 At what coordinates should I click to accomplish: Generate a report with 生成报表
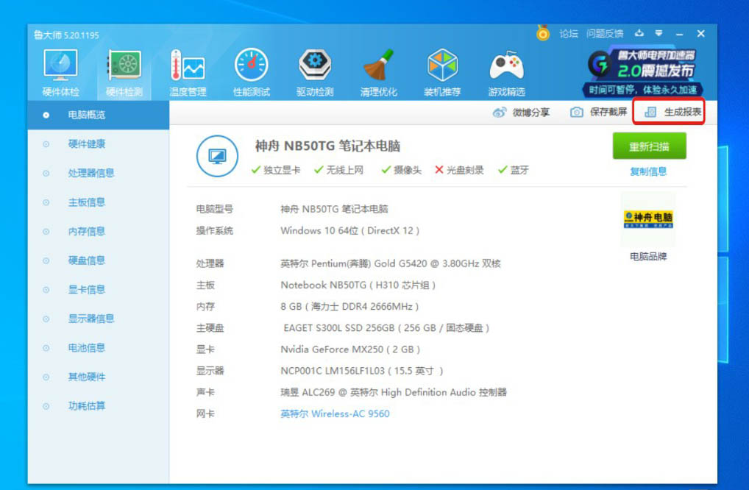point(673,113)
